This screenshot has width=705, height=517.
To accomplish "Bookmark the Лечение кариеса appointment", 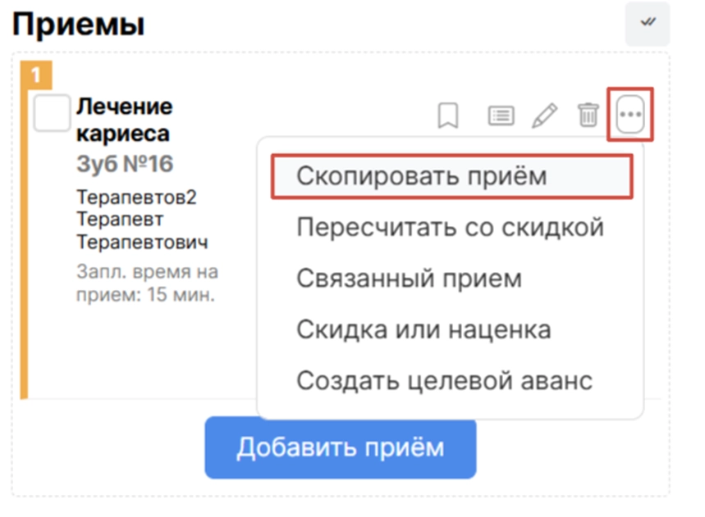I will click(447, 116).
